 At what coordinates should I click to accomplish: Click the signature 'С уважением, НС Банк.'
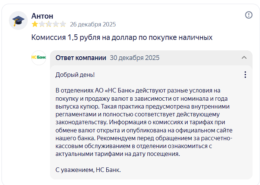pos(88,170)
